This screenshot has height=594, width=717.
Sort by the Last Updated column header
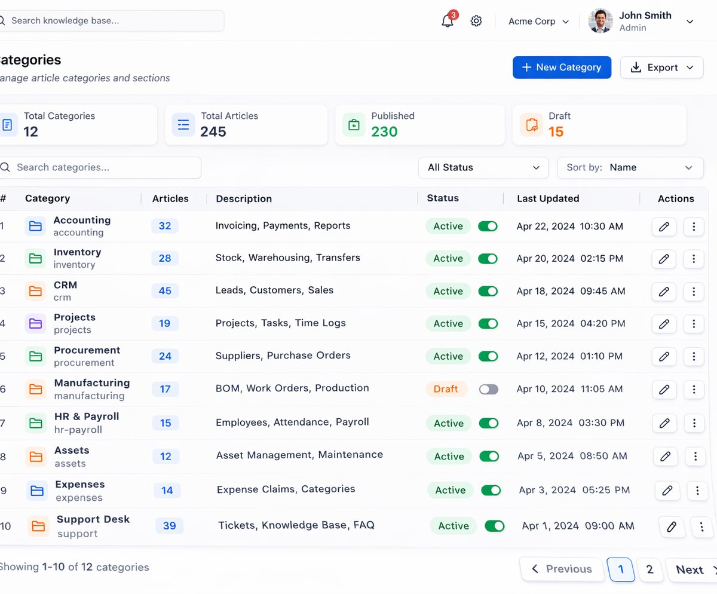point(548,198)
